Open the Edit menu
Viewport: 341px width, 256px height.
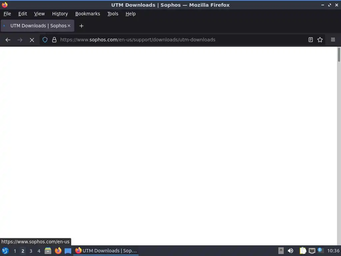[x=23, y=14]
